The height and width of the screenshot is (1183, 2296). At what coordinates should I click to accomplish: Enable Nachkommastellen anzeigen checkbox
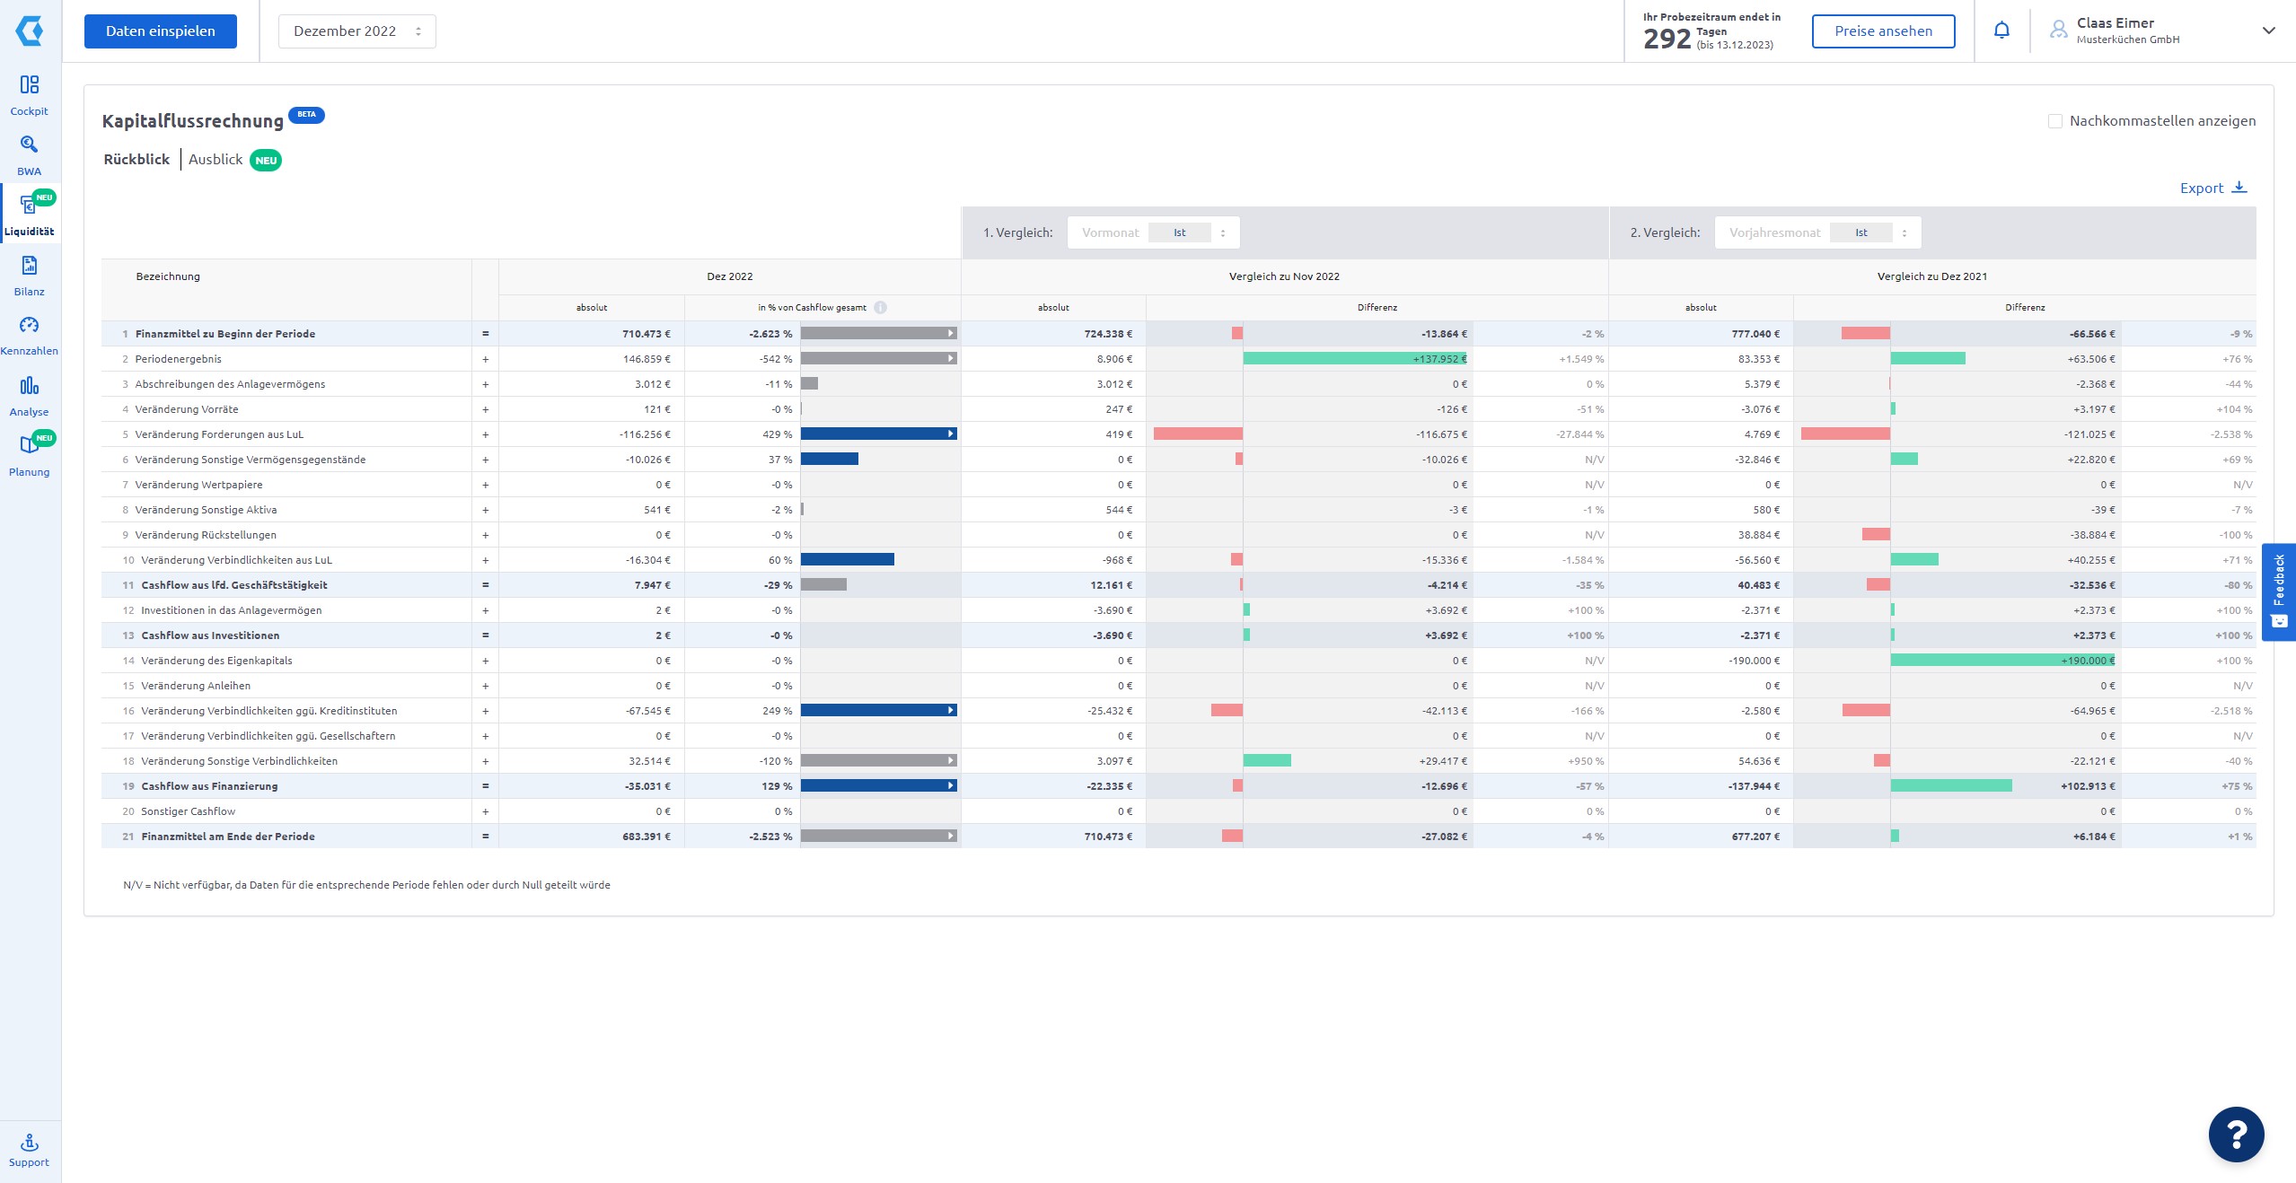pyautogui.click(x=2054, y=121)
